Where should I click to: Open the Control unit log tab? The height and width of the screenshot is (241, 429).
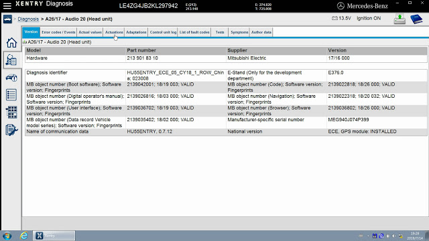163,32
